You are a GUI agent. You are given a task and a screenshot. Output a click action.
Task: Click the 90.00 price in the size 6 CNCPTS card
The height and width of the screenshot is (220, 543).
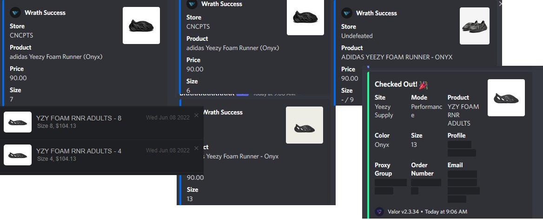195,69
